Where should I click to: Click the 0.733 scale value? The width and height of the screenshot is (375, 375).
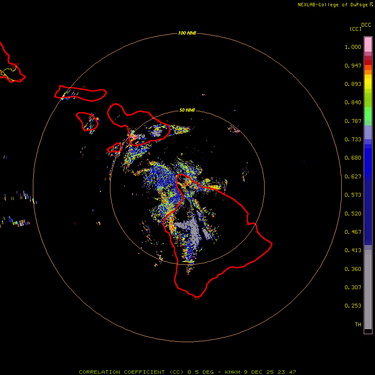tap(353, 140)
